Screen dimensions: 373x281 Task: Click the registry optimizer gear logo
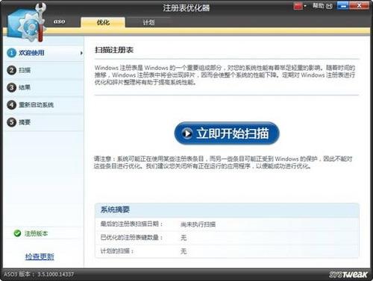27,23
